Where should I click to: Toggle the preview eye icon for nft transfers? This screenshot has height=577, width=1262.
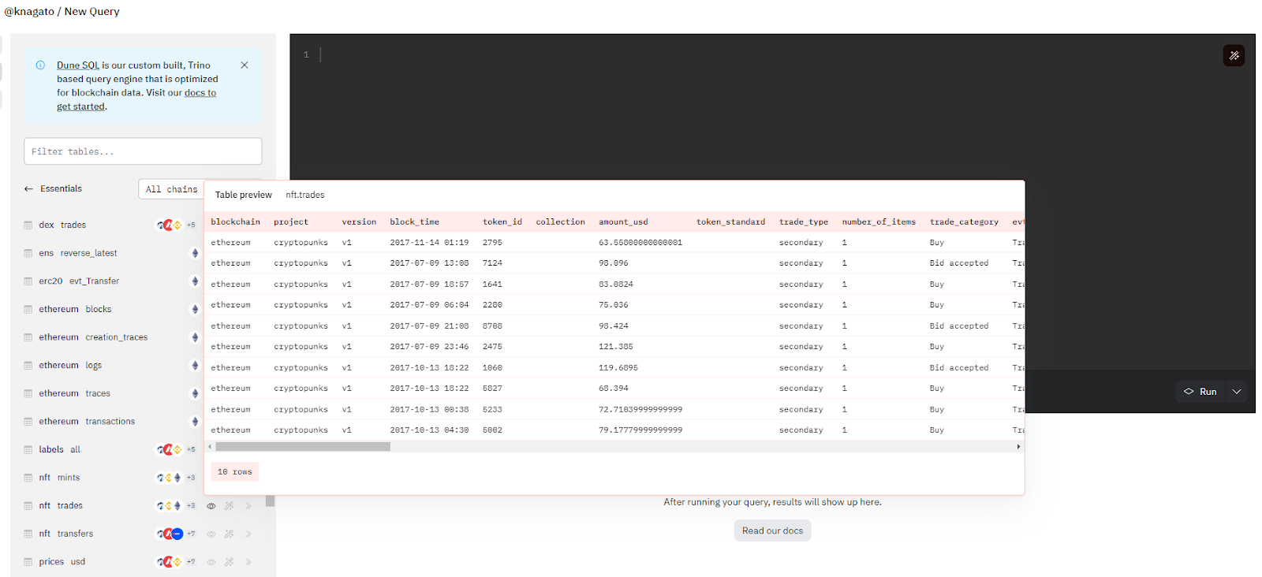[x=211, y=534]
